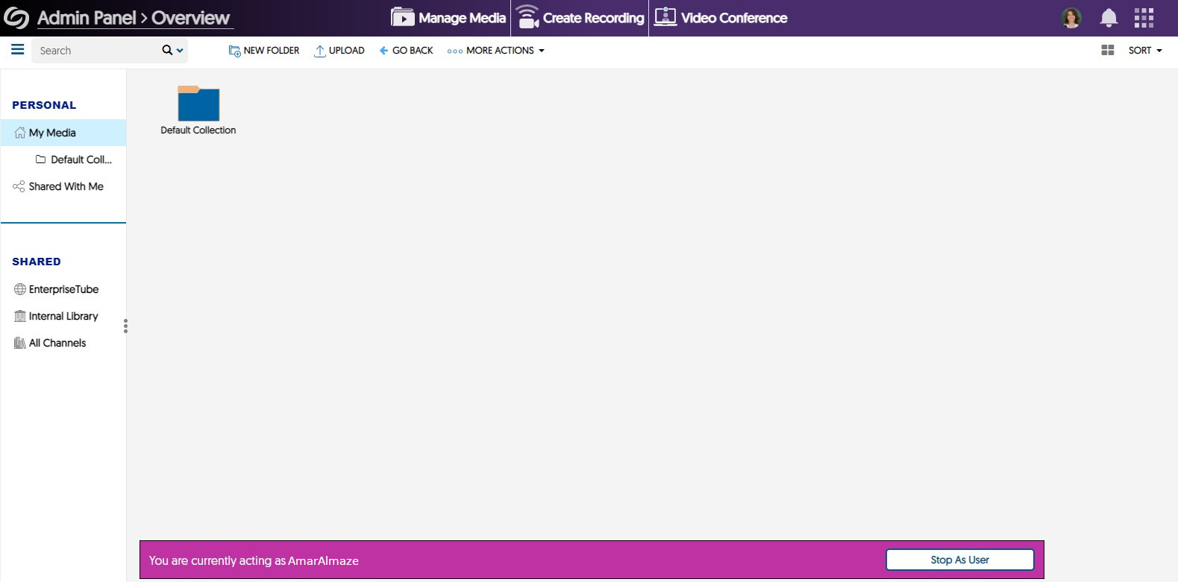Expand search options chevron

(180, 51)
